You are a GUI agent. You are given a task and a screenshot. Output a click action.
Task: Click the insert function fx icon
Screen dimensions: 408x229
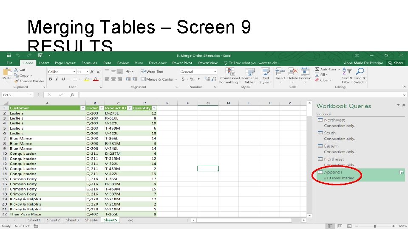72,95
